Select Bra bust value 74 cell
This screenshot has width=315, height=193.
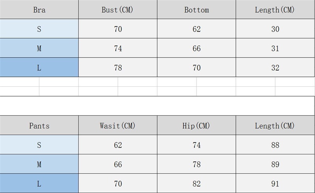tap(118, 48)
